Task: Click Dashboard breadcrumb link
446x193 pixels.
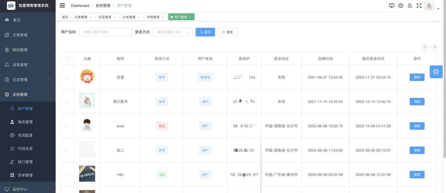Action: coord(80,6)
